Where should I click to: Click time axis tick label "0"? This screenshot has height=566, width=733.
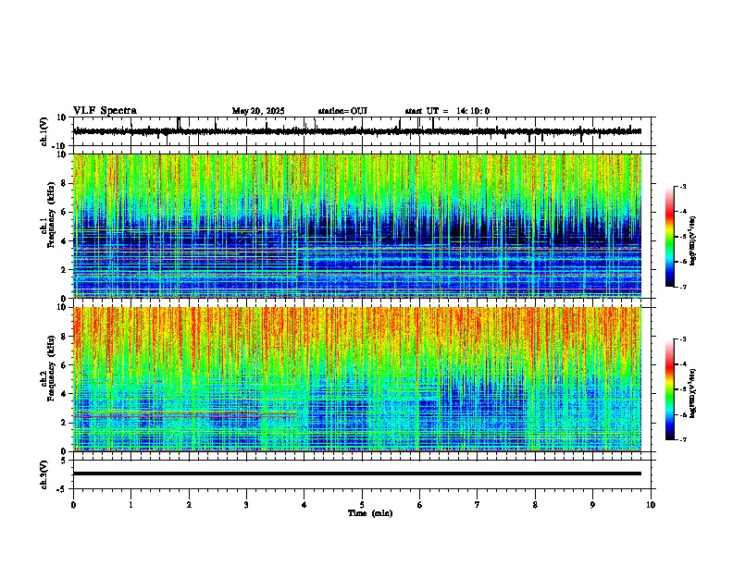pyautogui.click(x=73, y=505)
